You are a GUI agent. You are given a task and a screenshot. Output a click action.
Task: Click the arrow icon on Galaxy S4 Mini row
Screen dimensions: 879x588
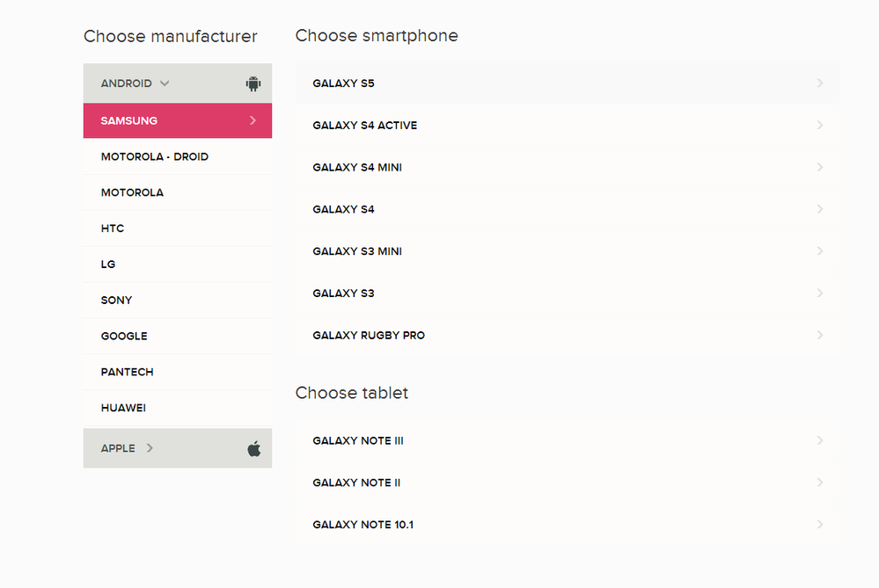pos(819,167)
